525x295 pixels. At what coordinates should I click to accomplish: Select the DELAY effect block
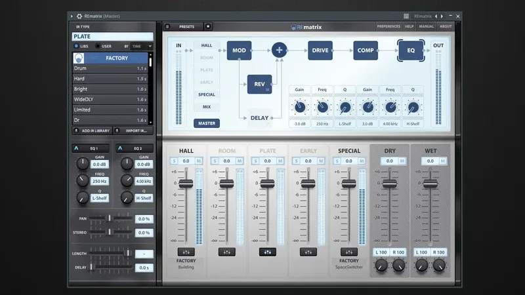(x=259, y=118)
